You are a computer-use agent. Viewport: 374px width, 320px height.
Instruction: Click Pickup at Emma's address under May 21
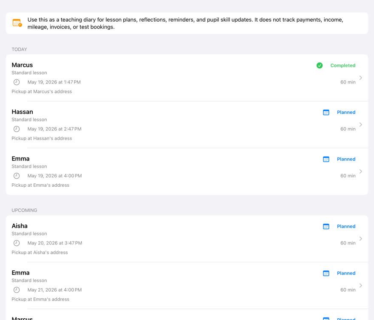[40, 299]
